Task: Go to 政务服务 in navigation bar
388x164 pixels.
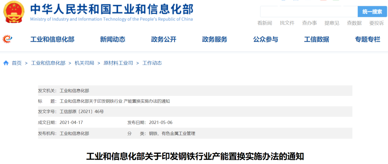Action: (x=215, y=39)
